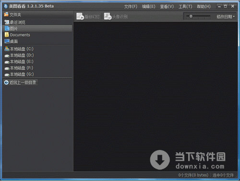Open the 编辑(E) menu
This screenshot has width=240, height=181.
pos(148,7)
